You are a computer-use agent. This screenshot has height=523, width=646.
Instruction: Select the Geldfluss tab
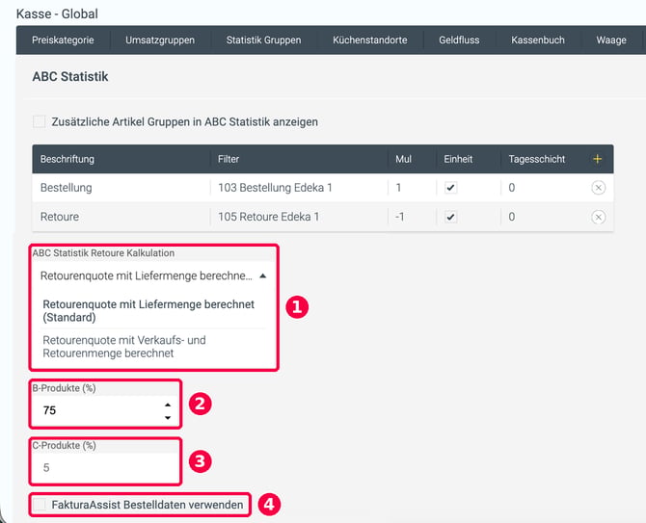[459, 39]
